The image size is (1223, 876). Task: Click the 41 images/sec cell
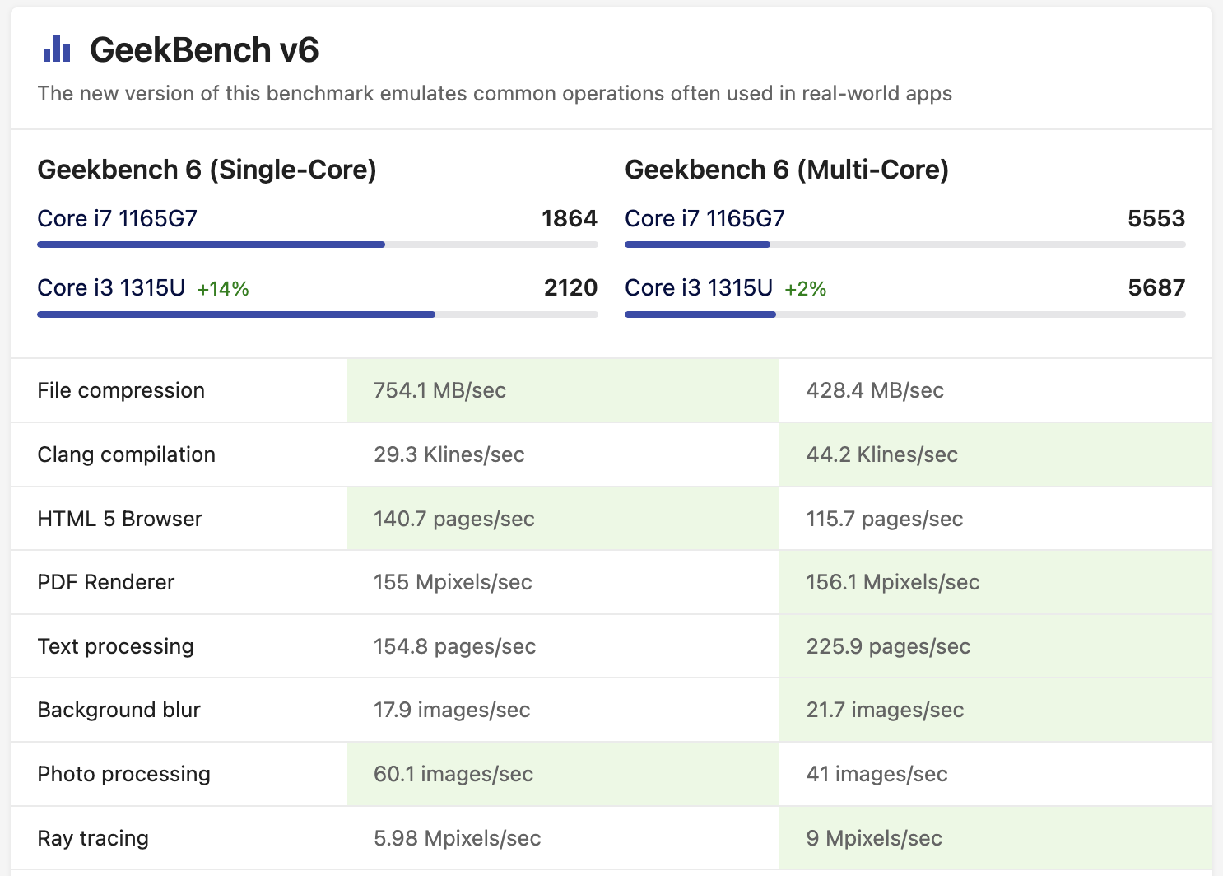click(996, 774)
